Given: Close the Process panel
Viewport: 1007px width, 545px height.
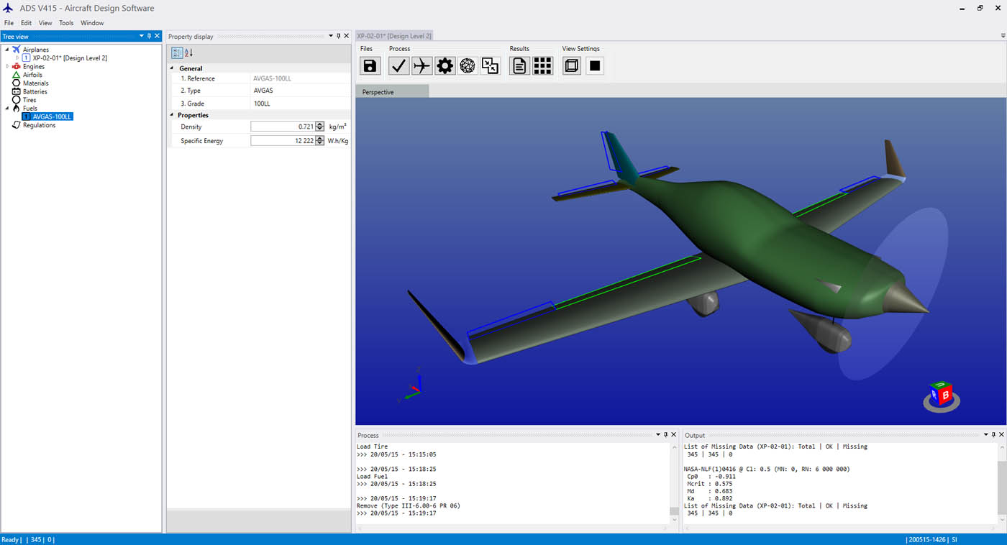Looking at the screenshot, I should [x=674, y=435].
